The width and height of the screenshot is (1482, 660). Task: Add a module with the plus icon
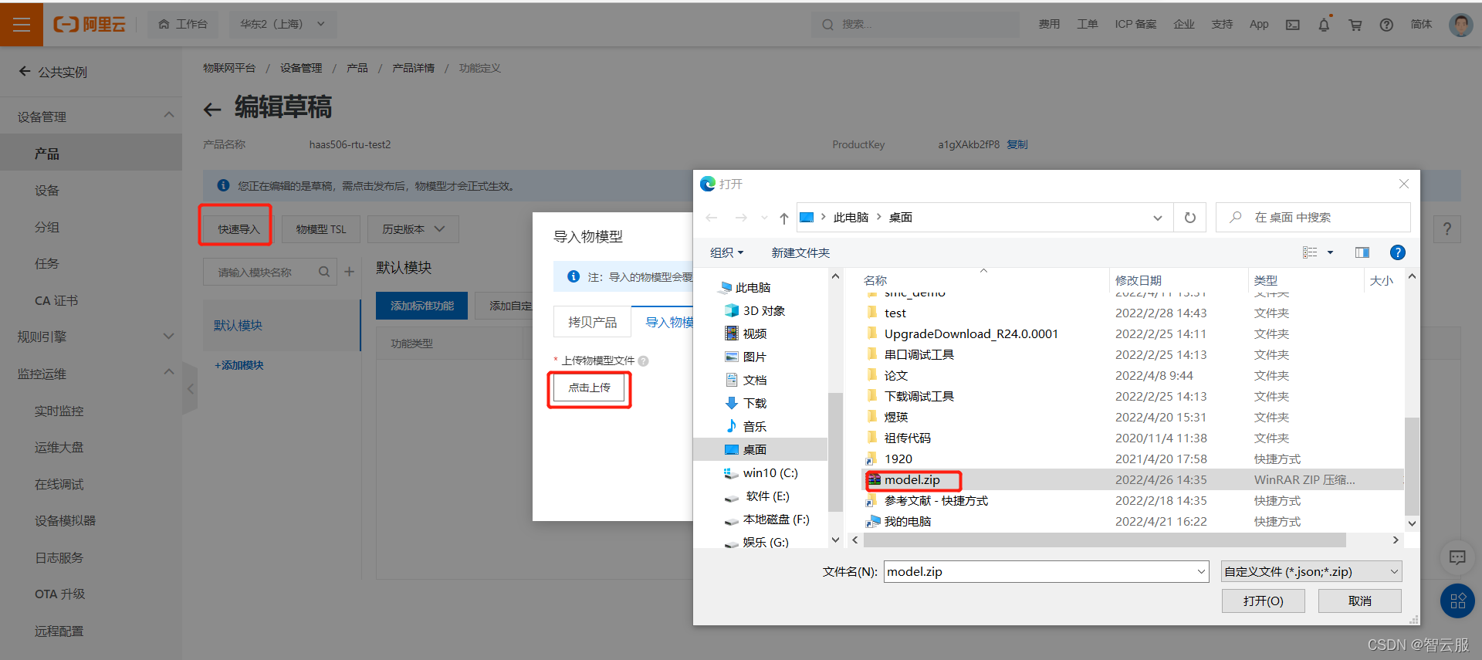[350, 272]
